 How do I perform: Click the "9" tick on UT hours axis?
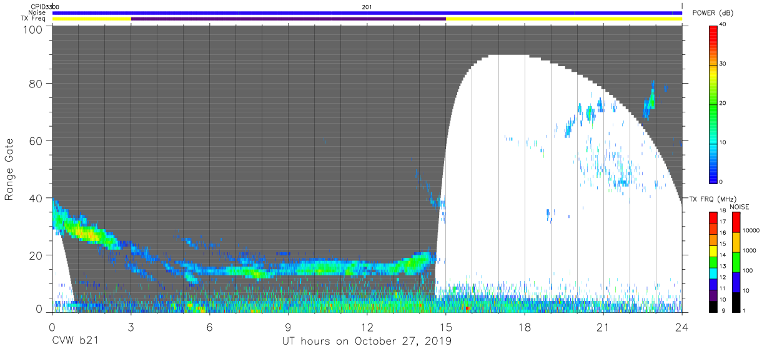[288, 327]
